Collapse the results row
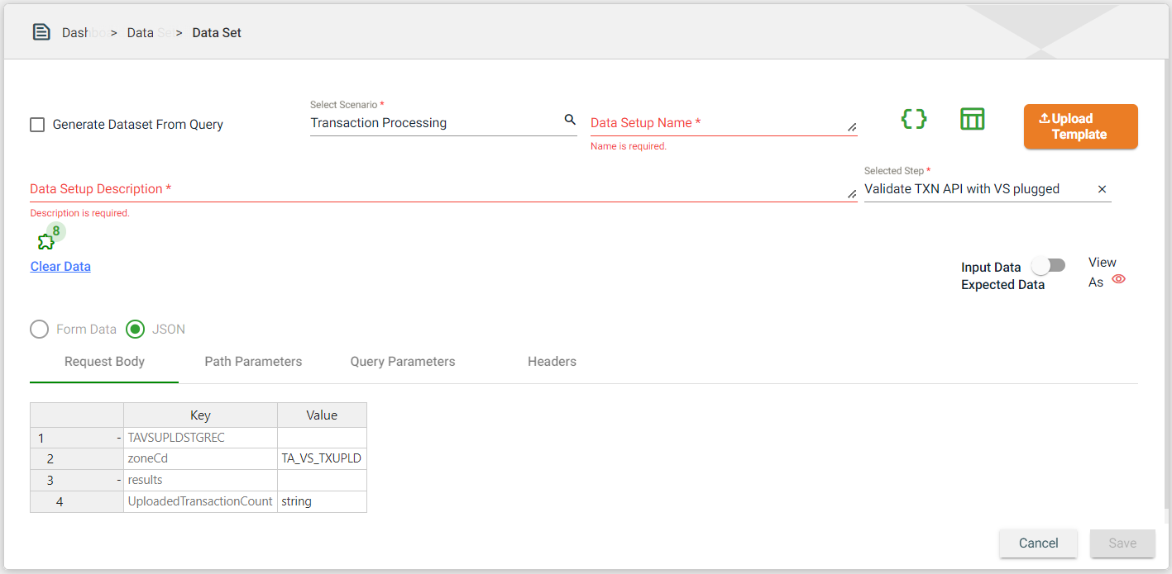 [x=119, y=480]
